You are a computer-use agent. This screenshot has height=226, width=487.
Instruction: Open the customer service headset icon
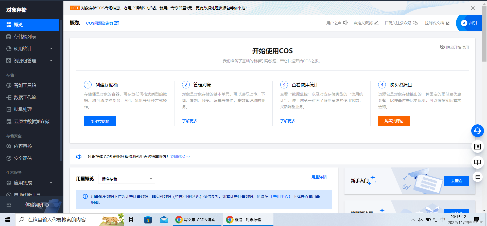(478, 131)
